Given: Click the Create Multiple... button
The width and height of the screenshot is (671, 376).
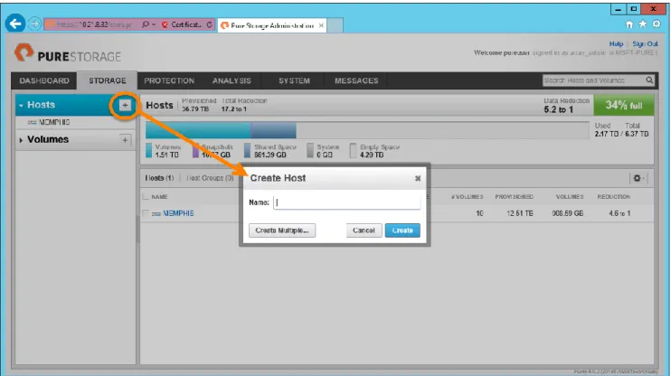Looking at the screenshot, I should coord(282,230).
